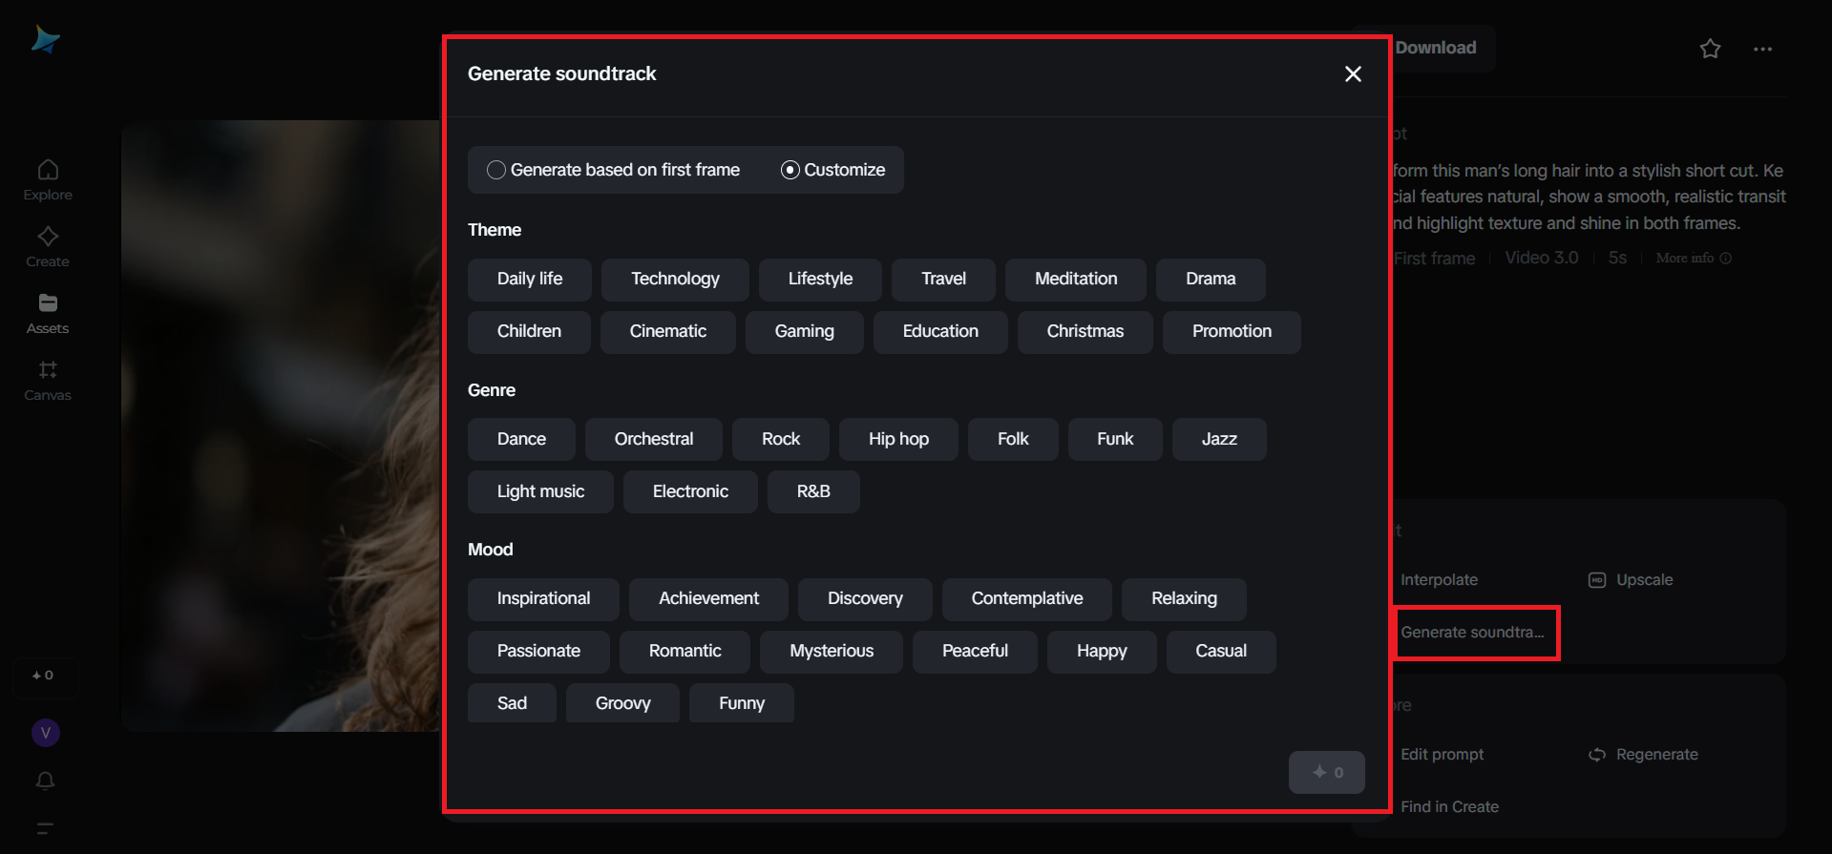Screen dimensions: 1832x854
Task: Expand More info for the video
Action: (x=1693, y=259)
